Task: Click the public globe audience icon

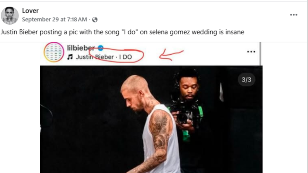Action: pyautogui.click(x=95, y=20)
